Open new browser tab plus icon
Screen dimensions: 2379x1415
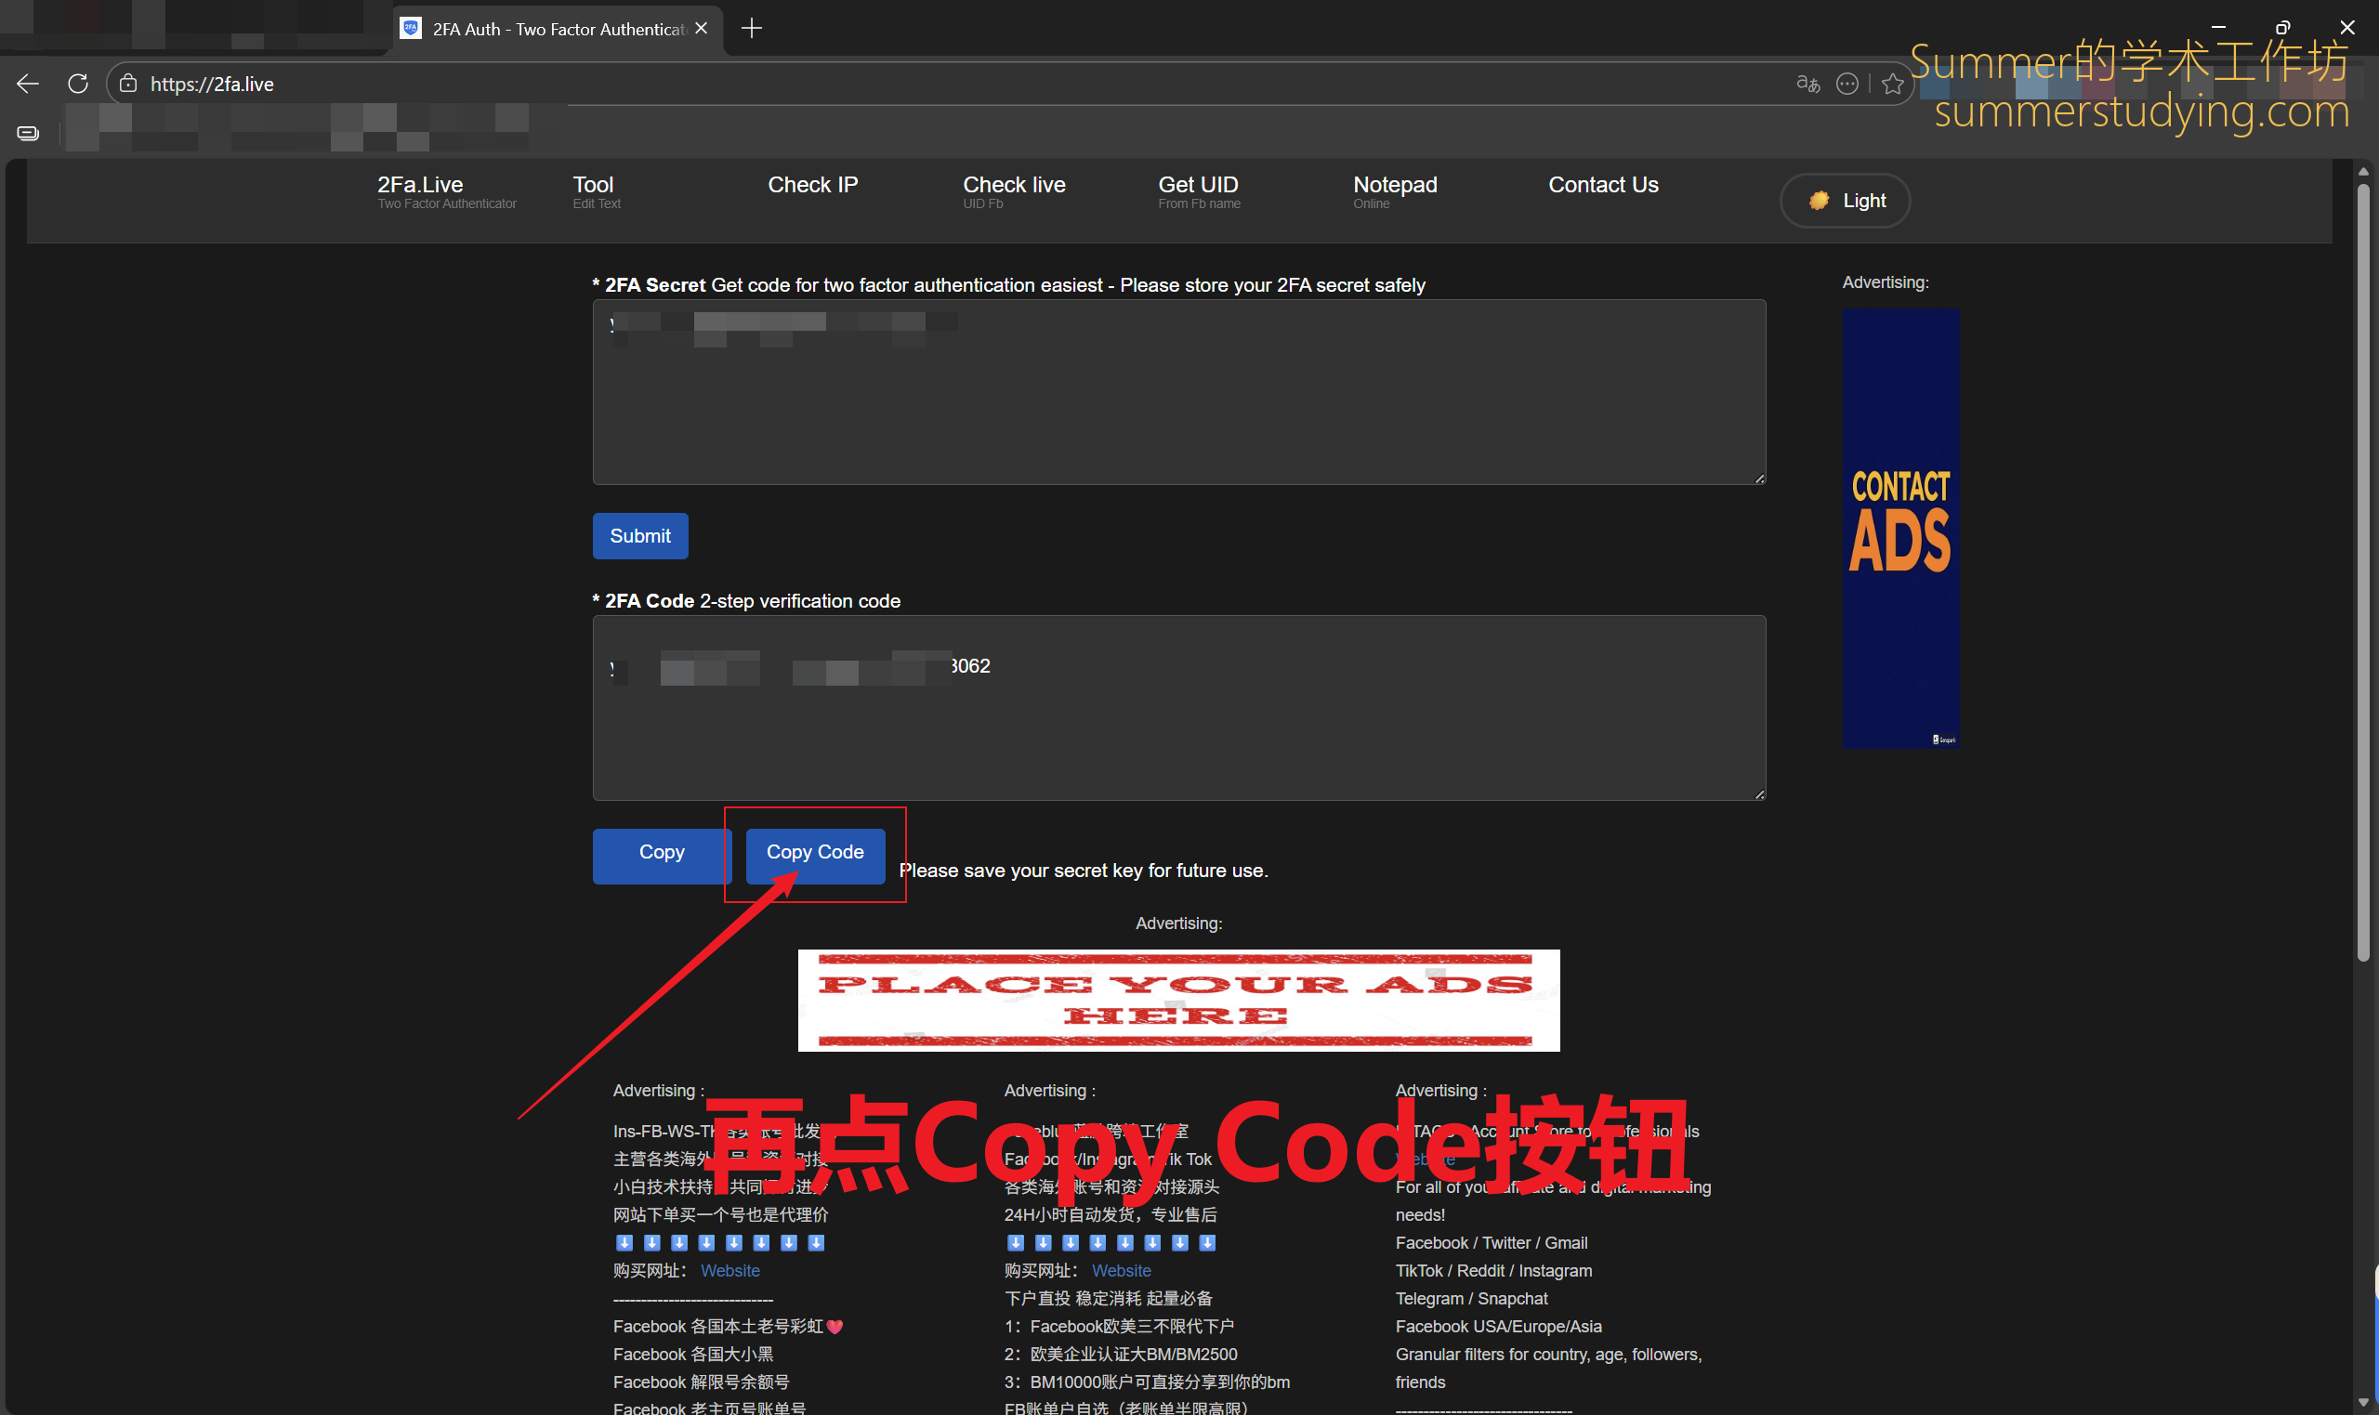[752, 29]
